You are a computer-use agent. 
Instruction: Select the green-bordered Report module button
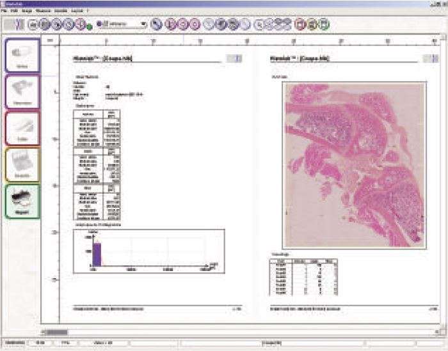click(22, 201)
